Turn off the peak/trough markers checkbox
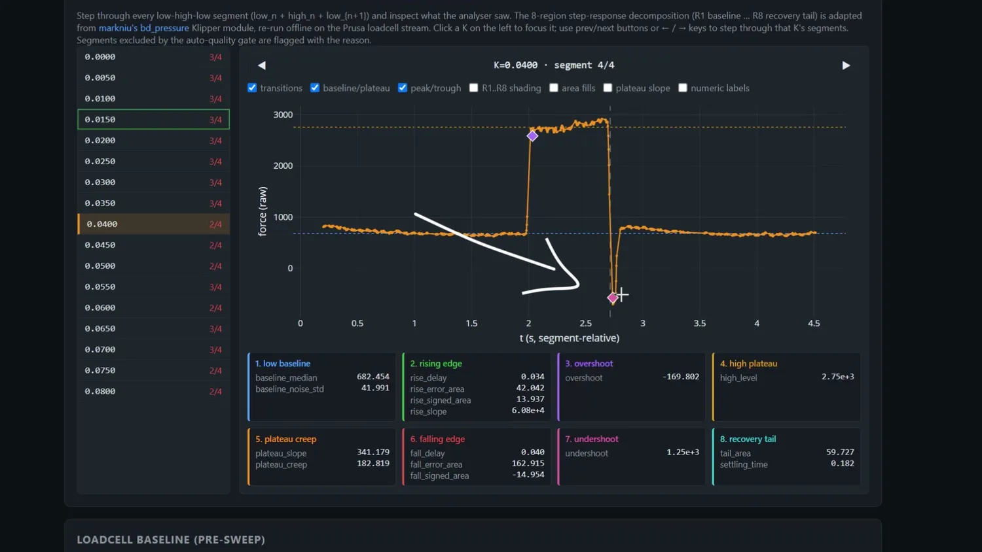The image size is (982, 552). tap(403, 88)
